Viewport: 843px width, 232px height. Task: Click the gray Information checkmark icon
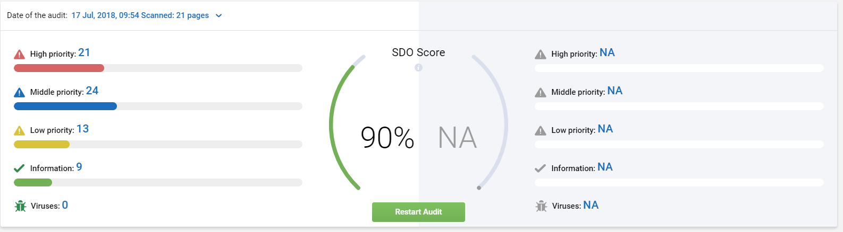tap(540, 168)
